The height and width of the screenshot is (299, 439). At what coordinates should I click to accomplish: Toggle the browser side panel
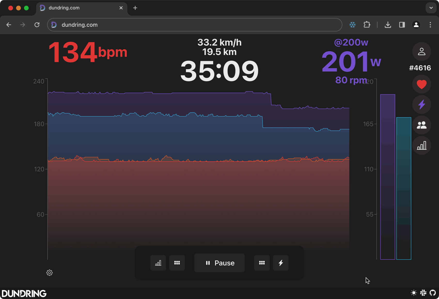point(402,25)
